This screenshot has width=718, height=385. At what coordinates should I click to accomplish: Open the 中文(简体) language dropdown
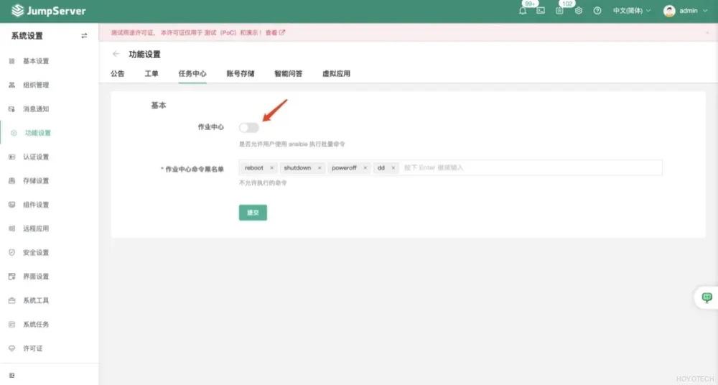click(x=631, y=11)
